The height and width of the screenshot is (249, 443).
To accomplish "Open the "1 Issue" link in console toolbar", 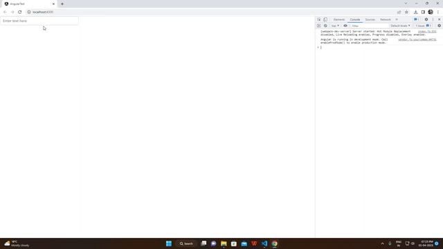I will tap(423, 26).
